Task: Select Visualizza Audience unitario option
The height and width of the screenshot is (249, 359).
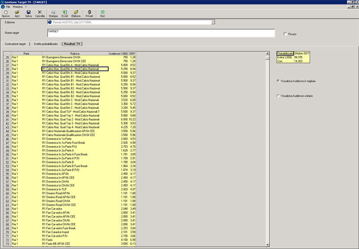Action: (x=278, y=96)
